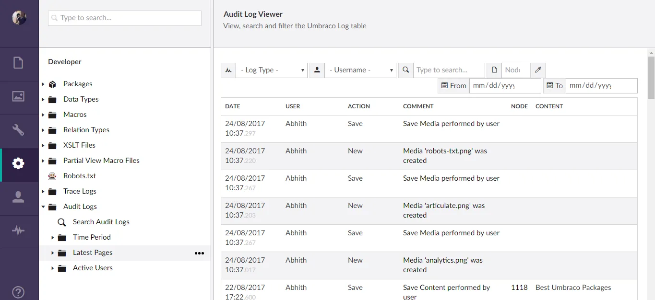Click the 'Best Umbraco Packages' content cell
This screenshot has height=300, width=655.
(x=573, y=288)
